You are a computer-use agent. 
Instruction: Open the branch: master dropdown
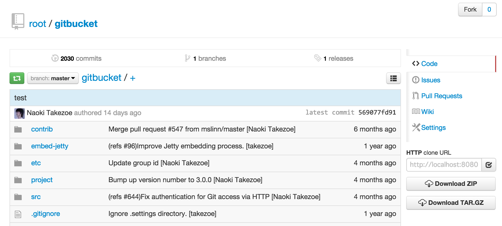coord(53,78)
